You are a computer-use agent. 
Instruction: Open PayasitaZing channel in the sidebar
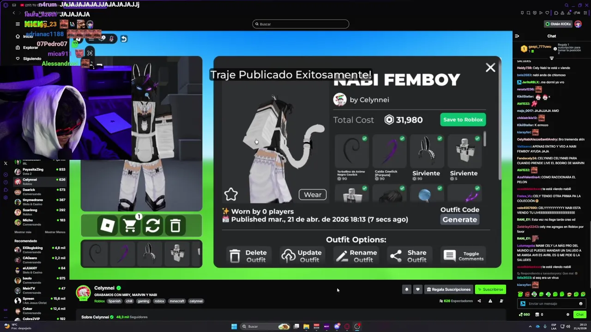(x=41, y=171)
